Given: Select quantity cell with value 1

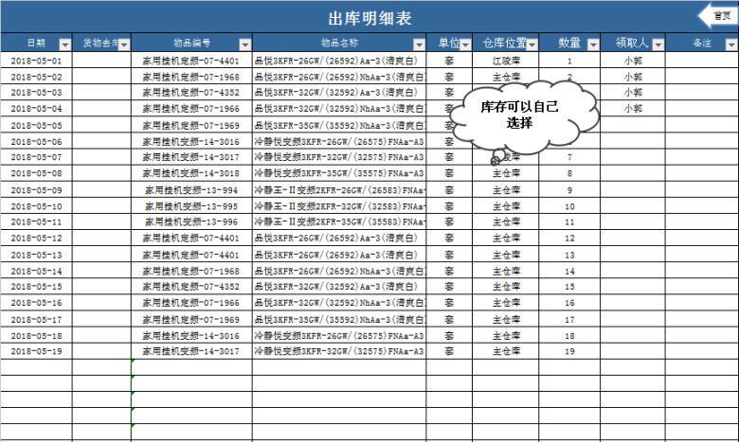Looking at the screenshot, I should (569, 61).
